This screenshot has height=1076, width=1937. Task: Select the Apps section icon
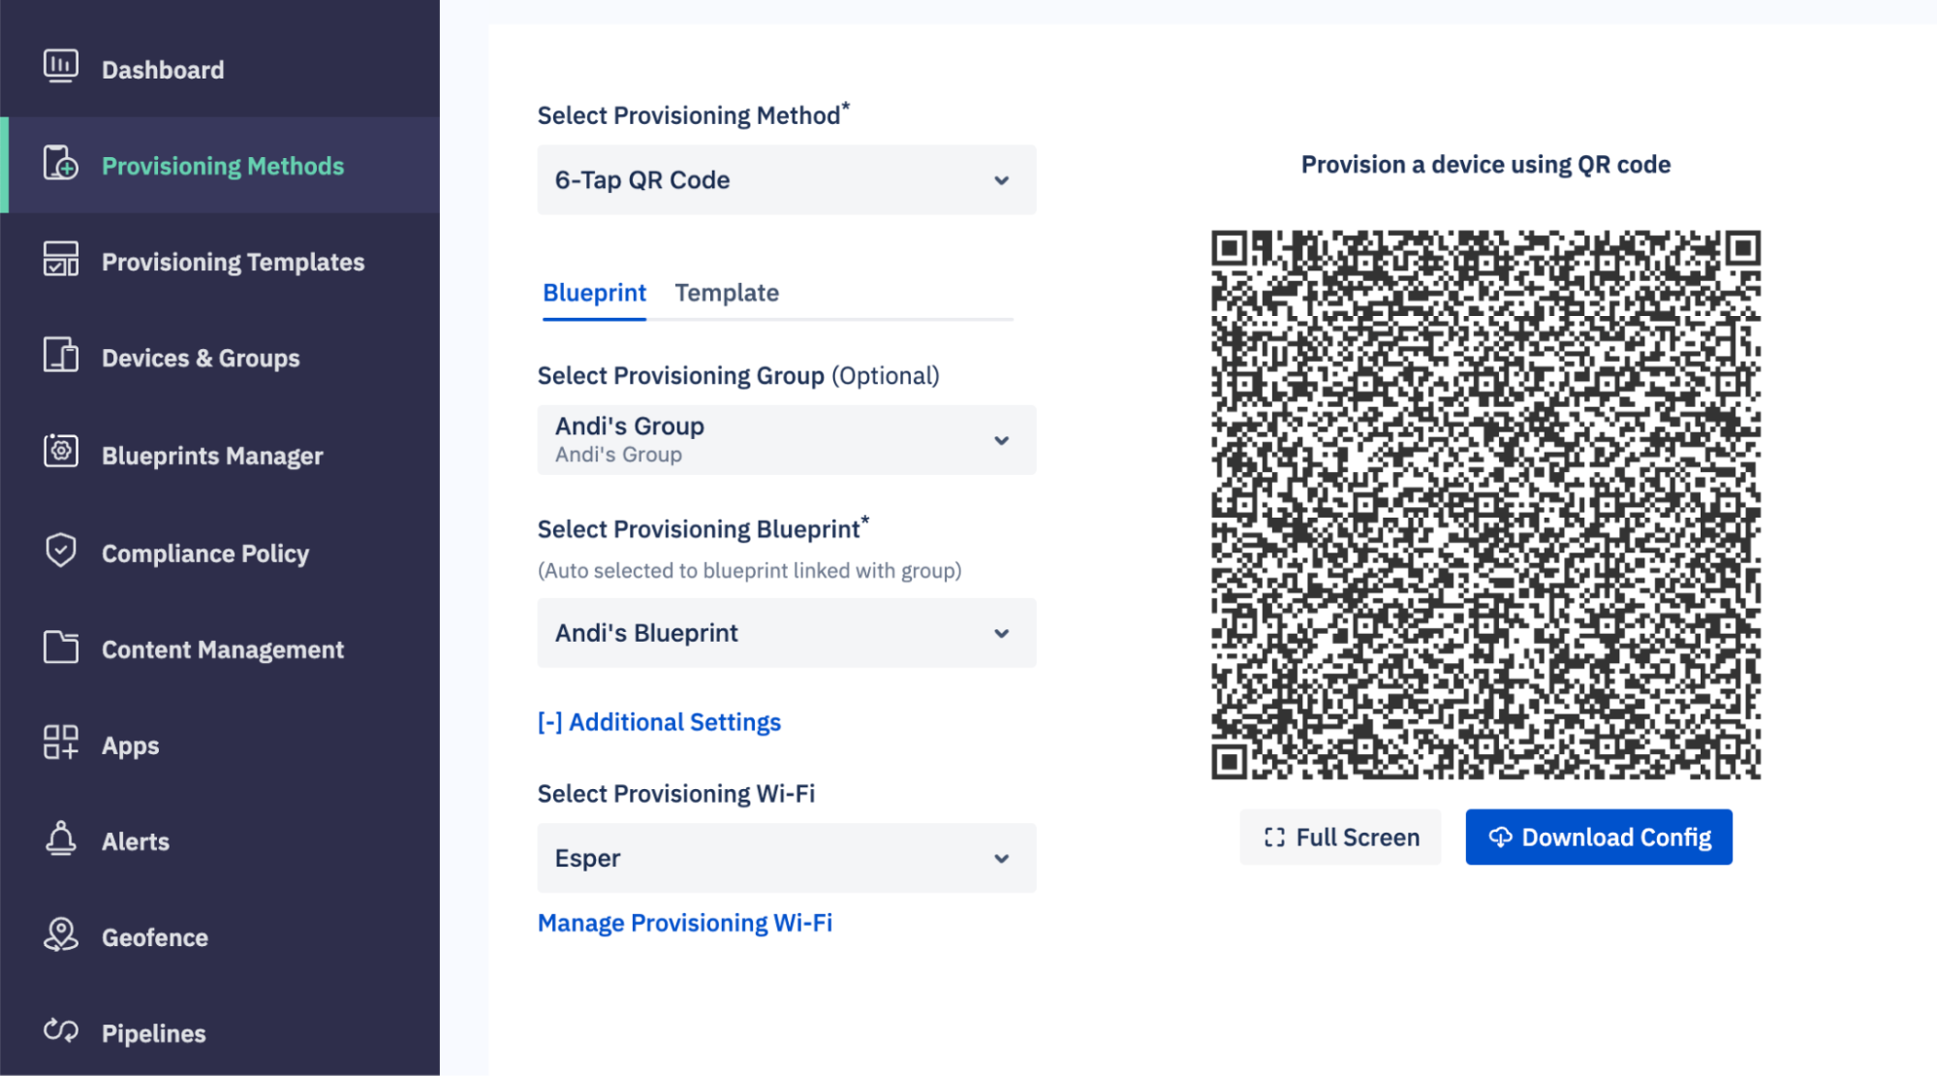[59, 744]
